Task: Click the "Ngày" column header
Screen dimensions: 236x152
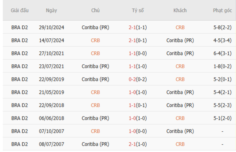Action: coord(51,10)
